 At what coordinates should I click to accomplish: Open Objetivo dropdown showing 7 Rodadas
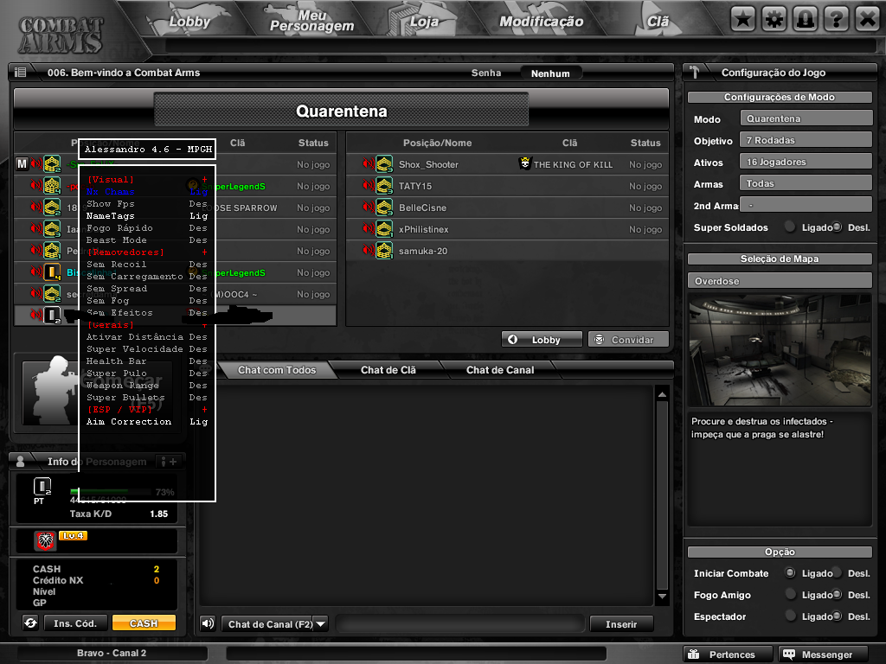click(806, 140)
